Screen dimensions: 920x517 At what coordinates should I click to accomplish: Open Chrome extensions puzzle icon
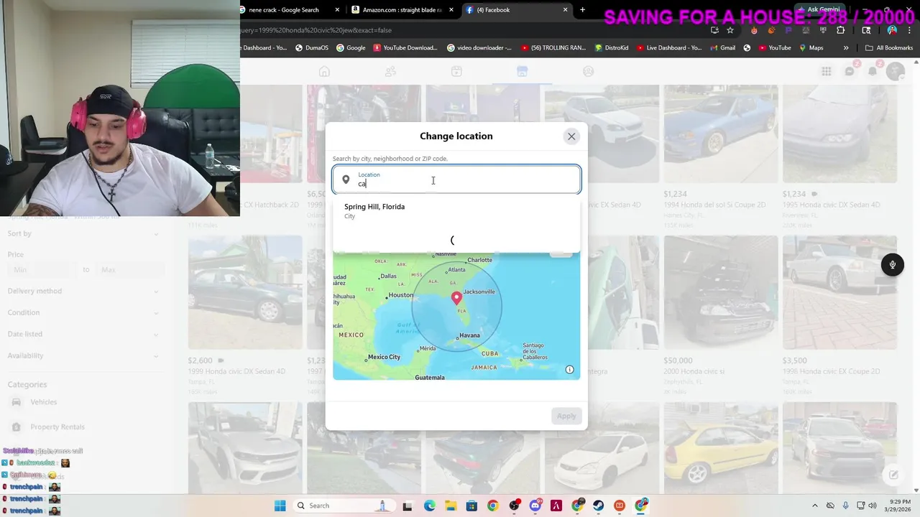[840, 30]
